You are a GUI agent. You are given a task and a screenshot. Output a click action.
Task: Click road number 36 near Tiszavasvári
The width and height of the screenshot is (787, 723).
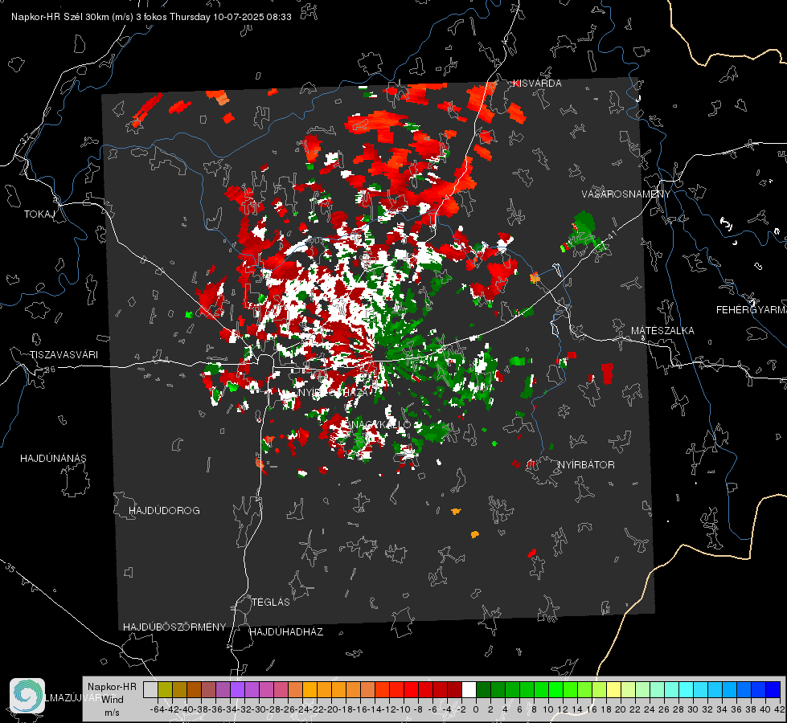pyautogui.click(x=50, y=370)
